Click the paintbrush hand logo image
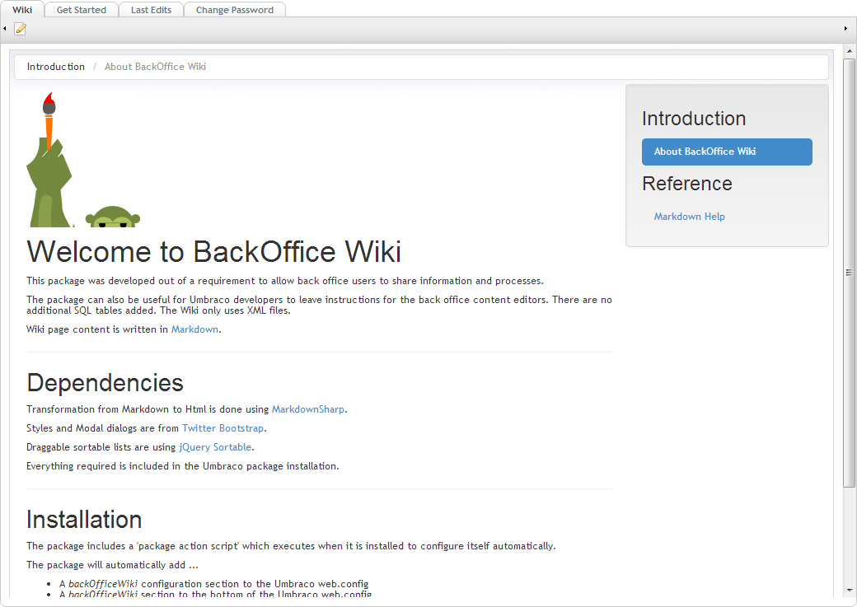Screen dimensions: 857x607 (49, 160)
